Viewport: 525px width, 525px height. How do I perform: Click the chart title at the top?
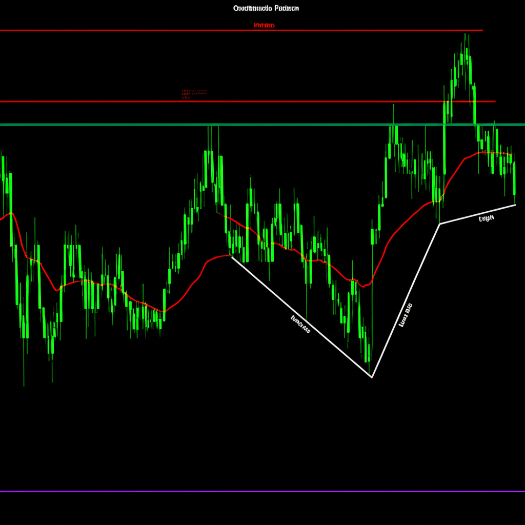pos(266,8)
